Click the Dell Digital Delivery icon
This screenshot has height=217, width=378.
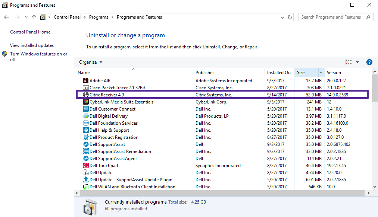pyautogui.click(x=85, y=116)
